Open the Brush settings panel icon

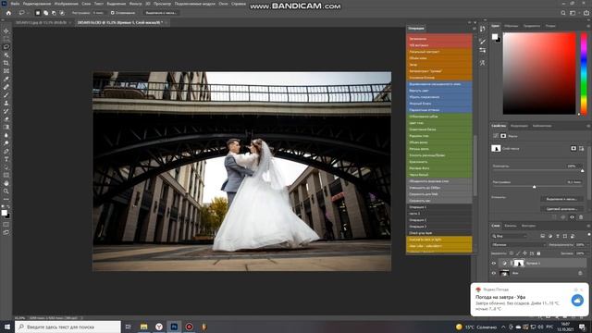(x=482, y=42)
